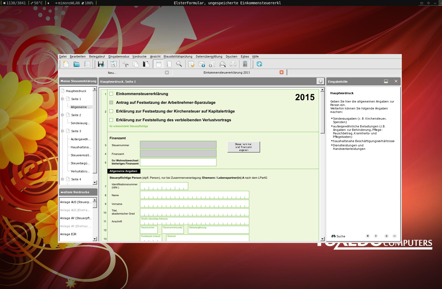Image resolution: width=442 pixels, height=289 pixels.
Task: Click the new document toolbar icon
Action: (66, 64)
